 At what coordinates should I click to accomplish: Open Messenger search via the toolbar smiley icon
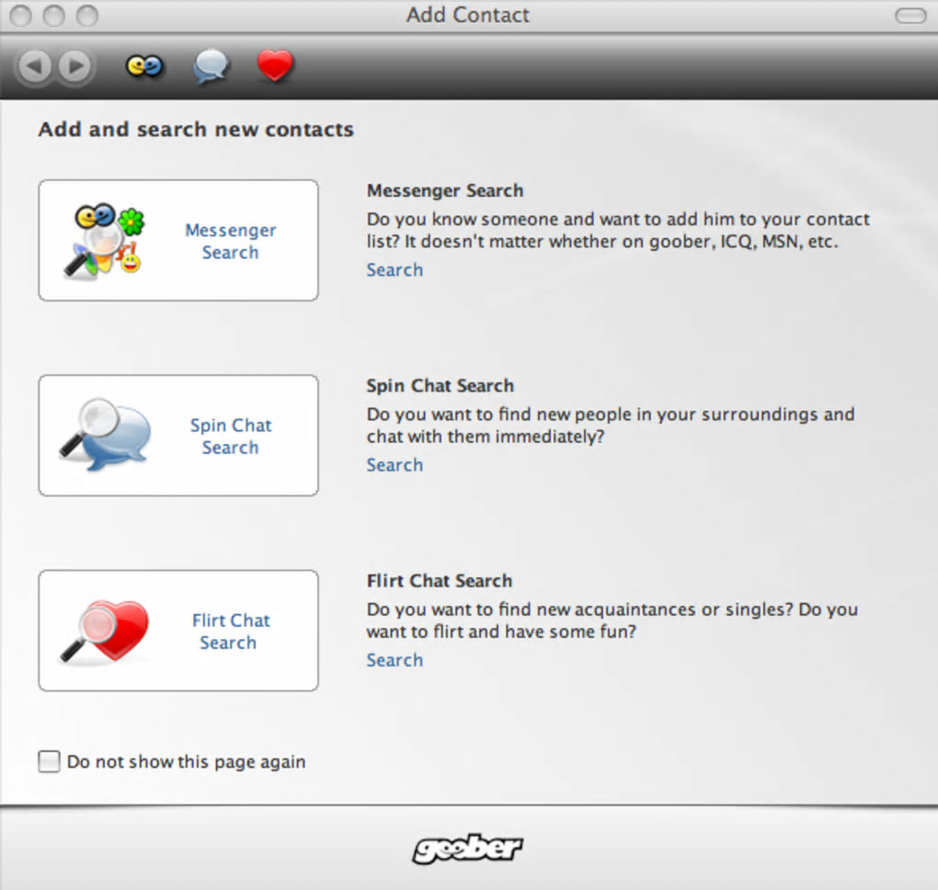pyautogui.click(x=144, y=66)
